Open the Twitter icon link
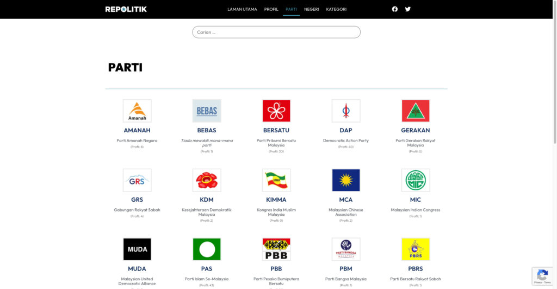Image resolution: width=557 pixels, height=289 pixels. coord(408,9)
